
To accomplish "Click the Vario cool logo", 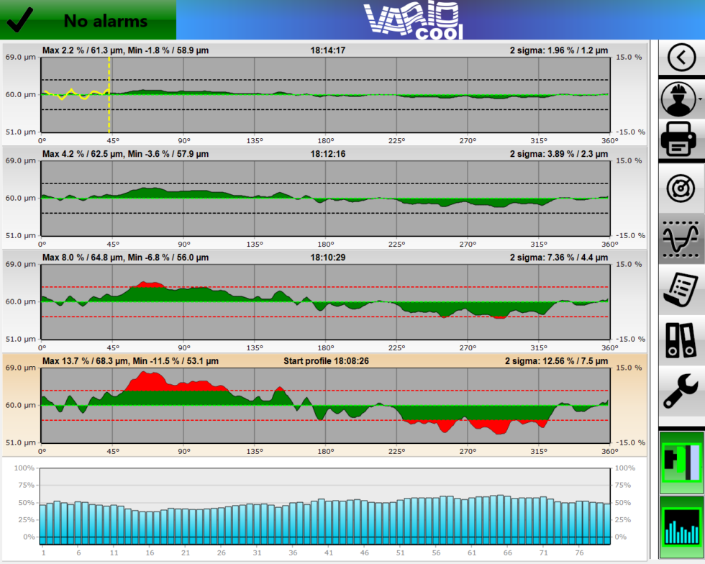I will 412,20.
